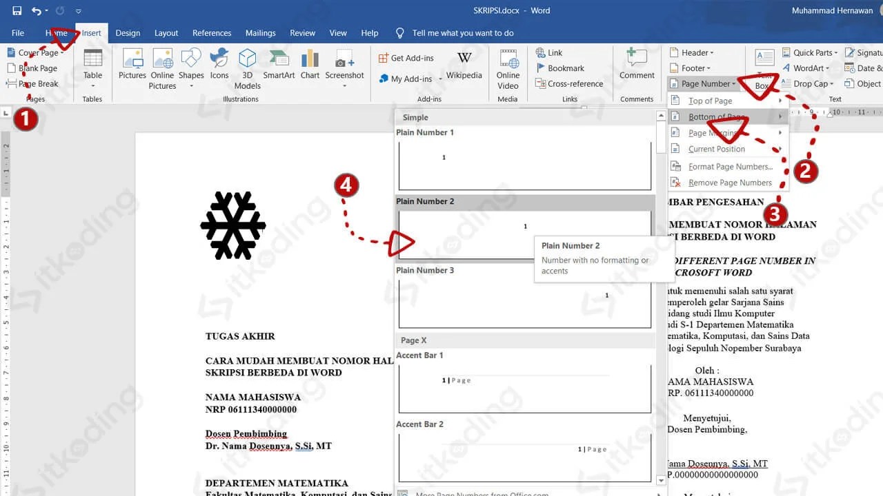The width and height of the screenshot is (883, 496).
Task: Choose the Accent Bar 2 preview
Action: [x=525, y=457]
